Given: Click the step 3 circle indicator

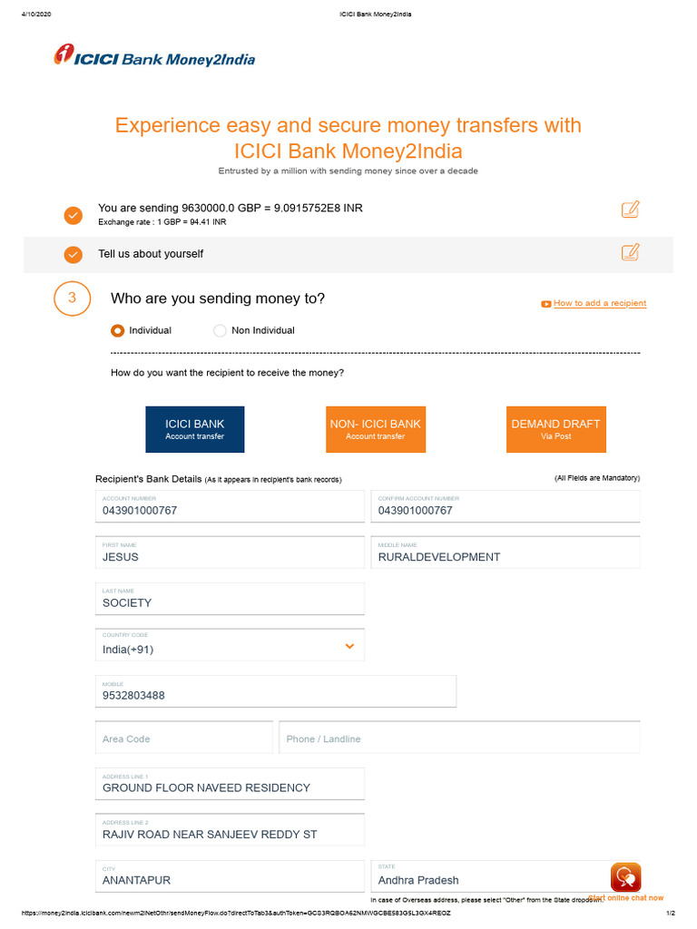Looking at the screenshot, I should coord(73,298).
